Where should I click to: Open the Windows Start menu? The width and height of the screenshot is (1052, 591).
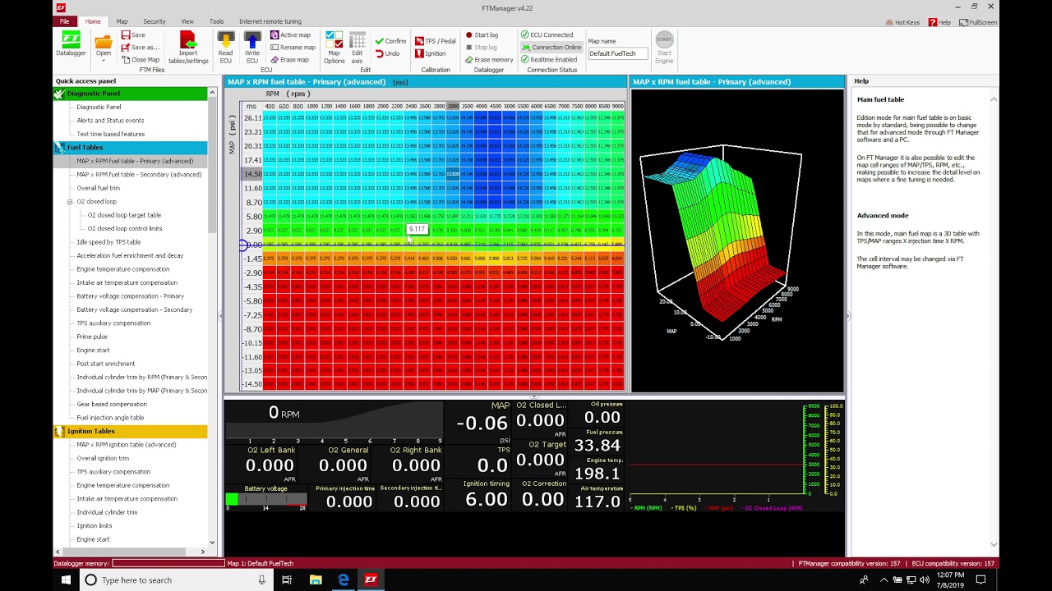(x=67, y=580)
